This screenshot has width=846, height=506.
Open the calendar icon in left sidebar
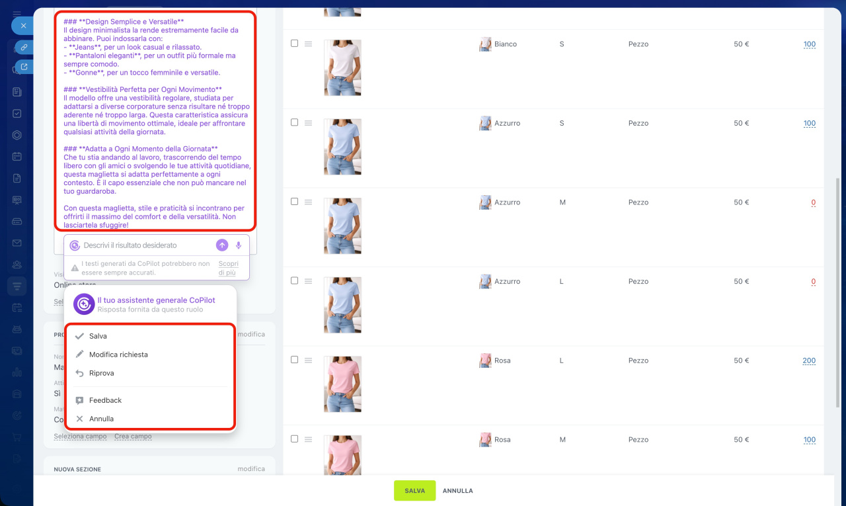point(17,157)
